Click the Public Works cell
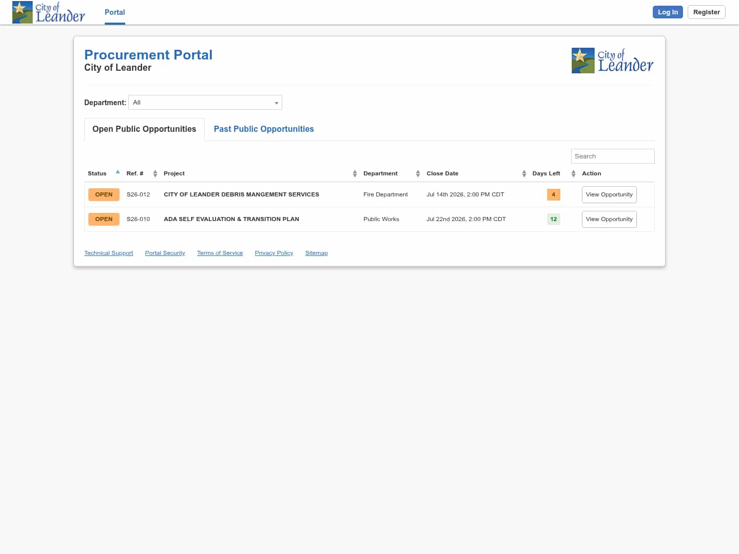This screenshot has height=554, width=739. (381, 219)
